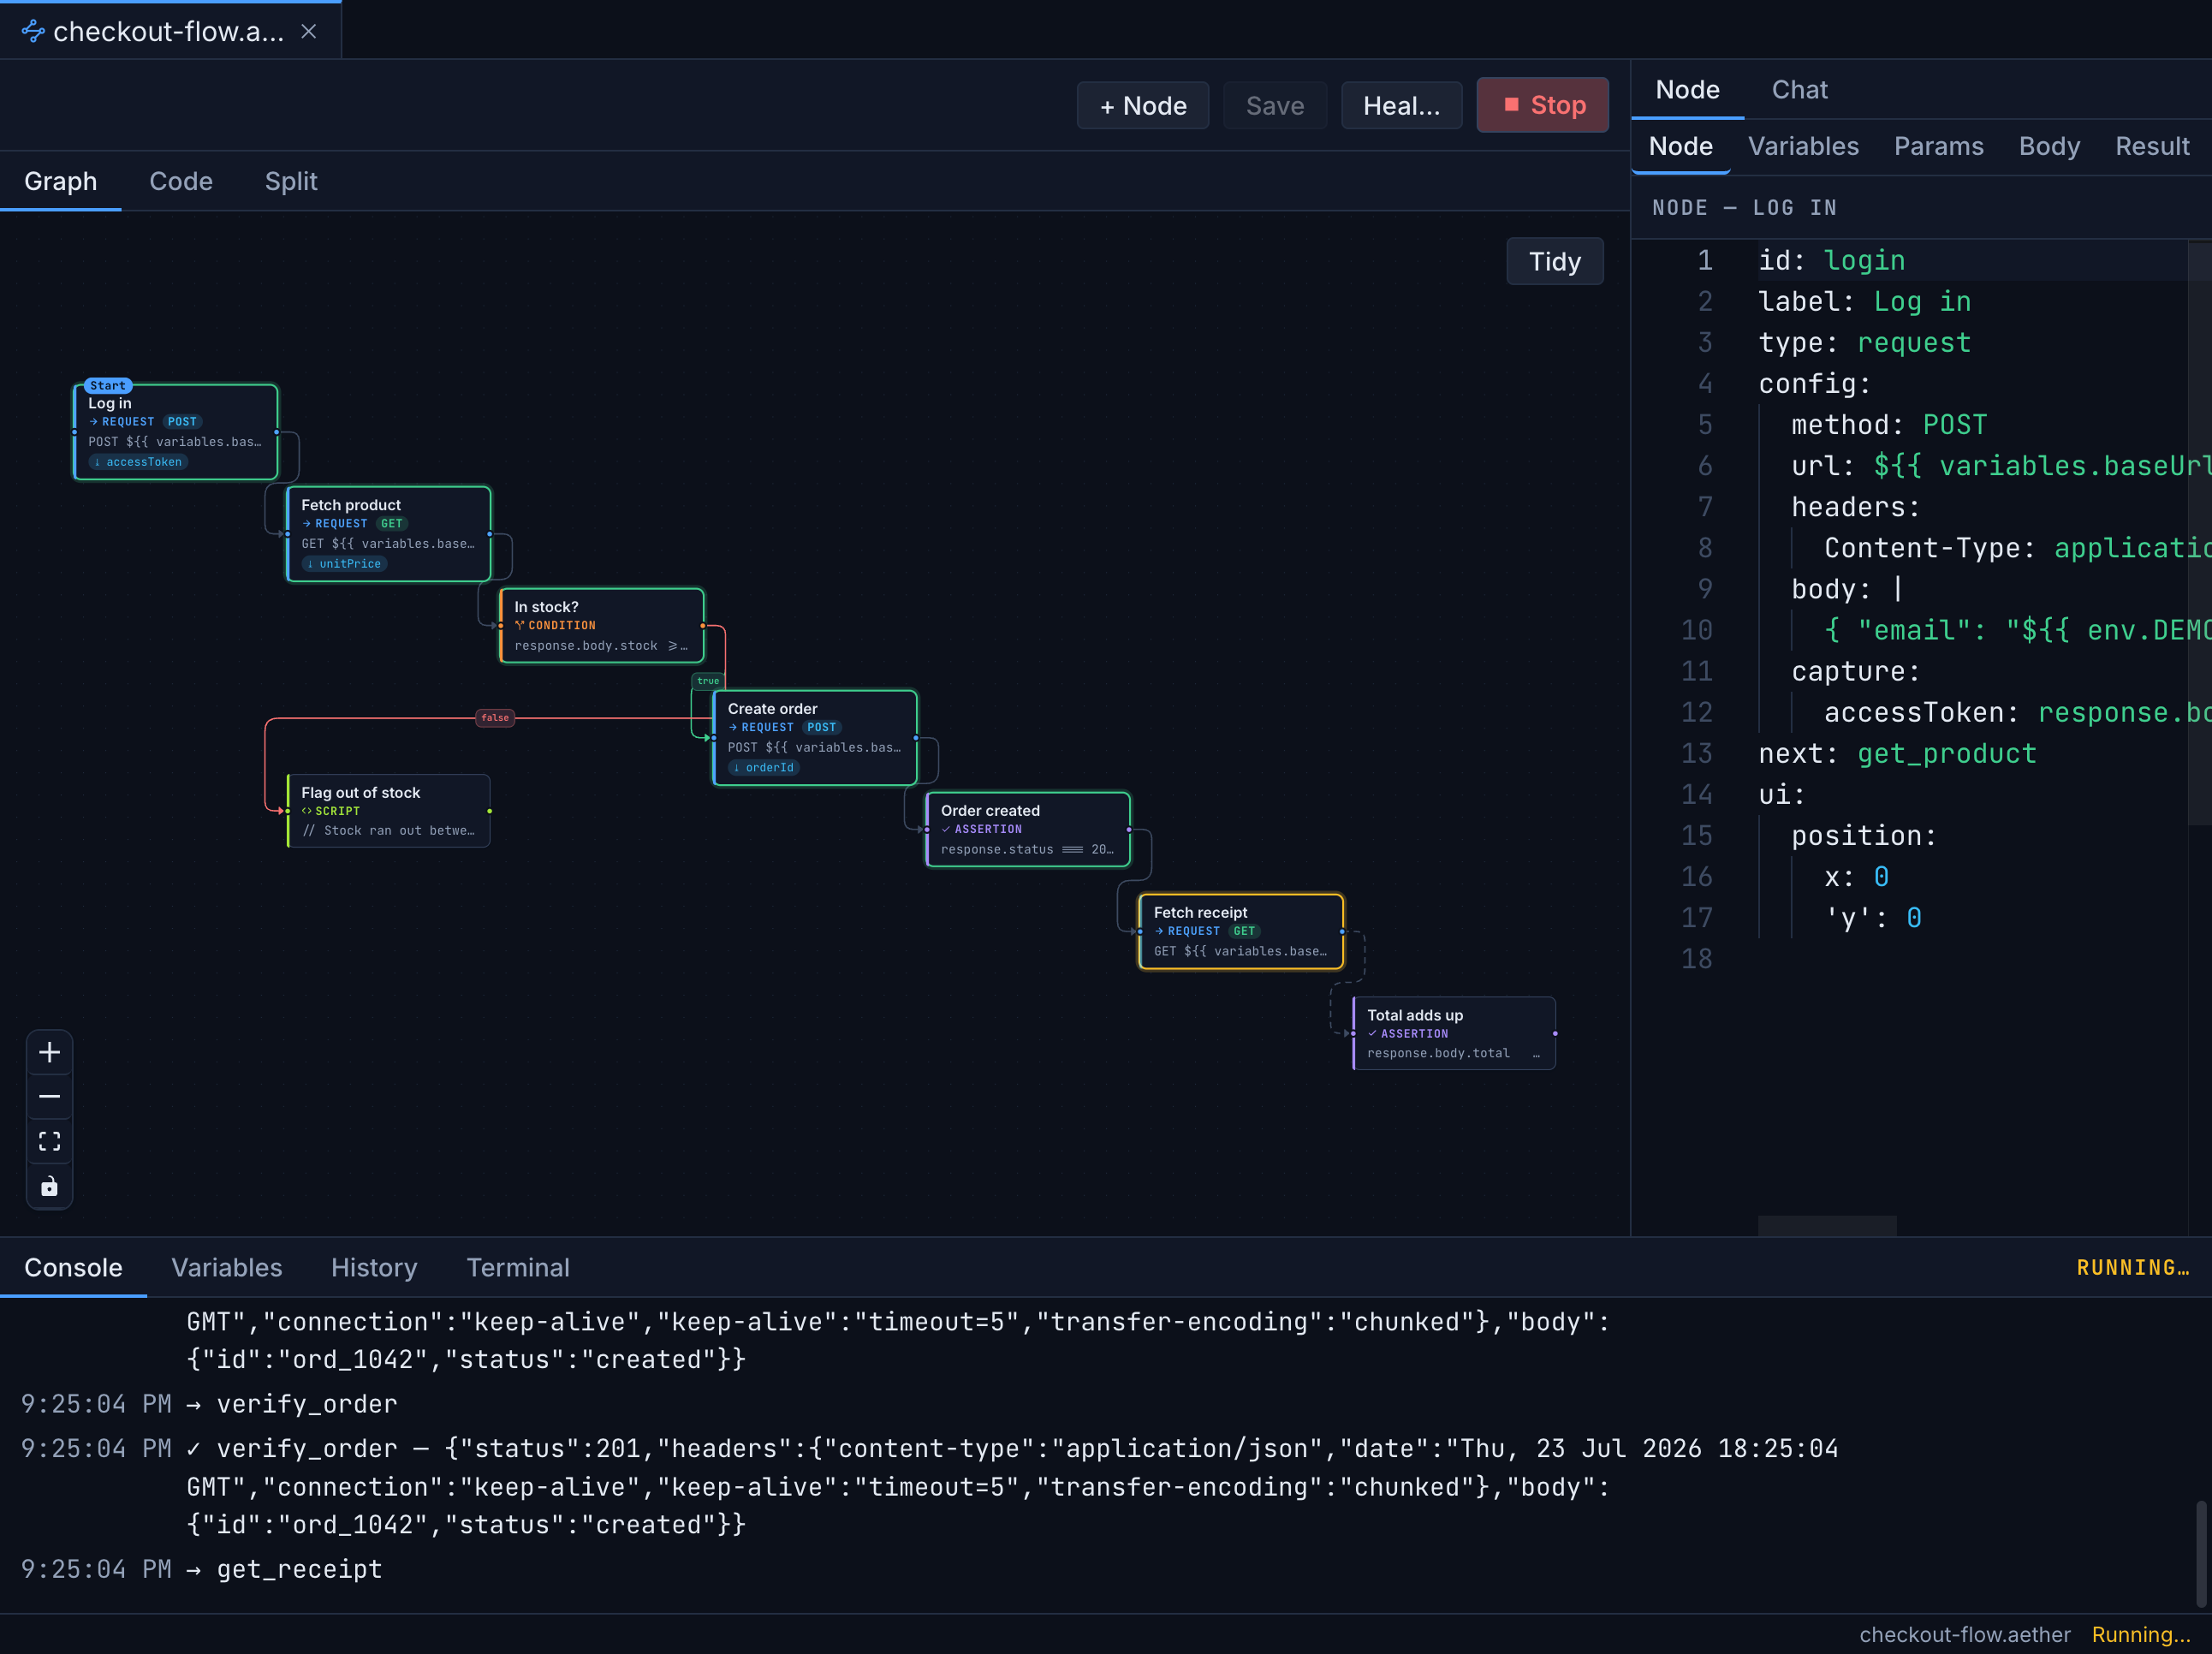Click the zoom in plus icon on graph
This screenshot has height=1654, width=2212.
49,1052
